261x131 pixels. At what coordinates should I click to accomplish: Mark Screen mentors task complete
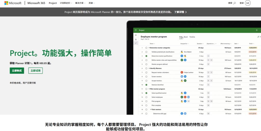146,76
